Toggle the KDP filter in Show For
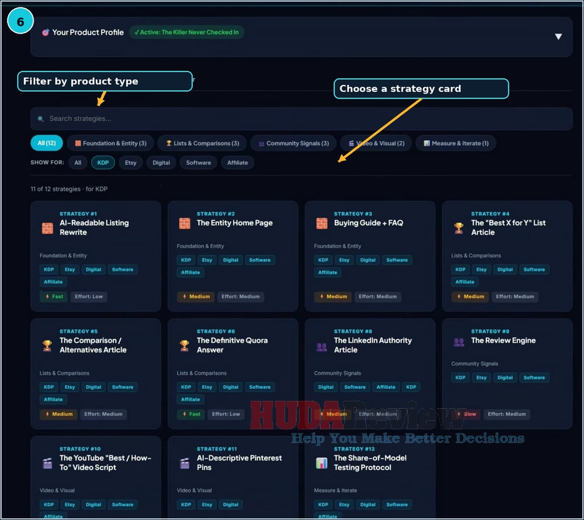This screenshot has height=520, width=584. point(103,162)
